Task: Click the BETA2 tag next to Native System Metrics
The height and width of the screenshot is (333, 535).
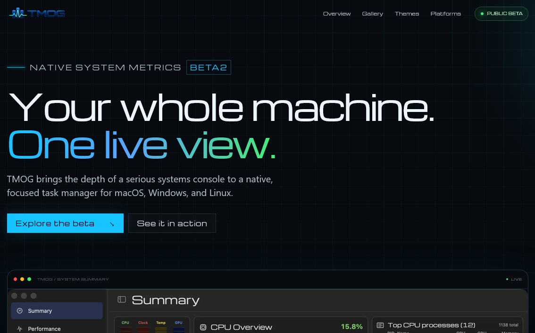Action: click(x=209, y=67)
